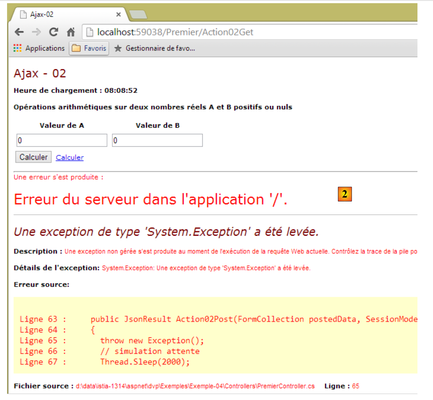433x400 pixels.
Task: Click the Valeur de A input field
Action: click(62, 140)
